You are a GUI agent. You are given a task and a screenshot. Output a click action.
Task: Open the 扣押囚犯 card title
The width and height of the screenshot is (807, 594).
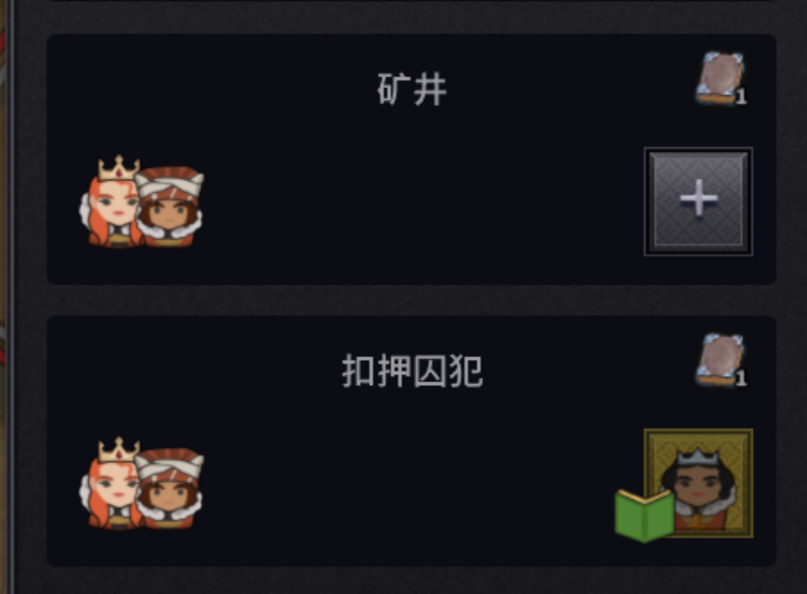click(412, 371)
